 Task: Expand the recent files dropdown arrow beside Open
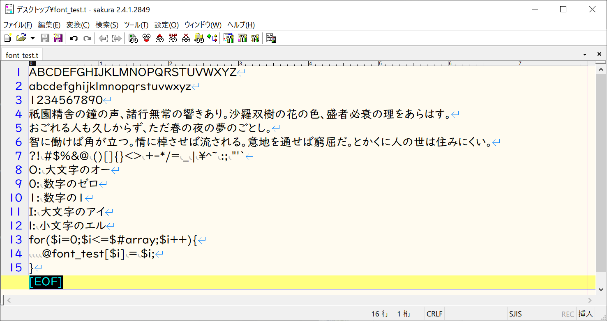tap(32, 39)
